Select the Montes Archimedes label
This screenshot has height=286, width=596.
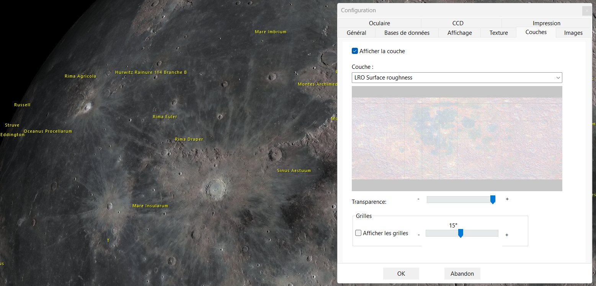tap(317, 84)
